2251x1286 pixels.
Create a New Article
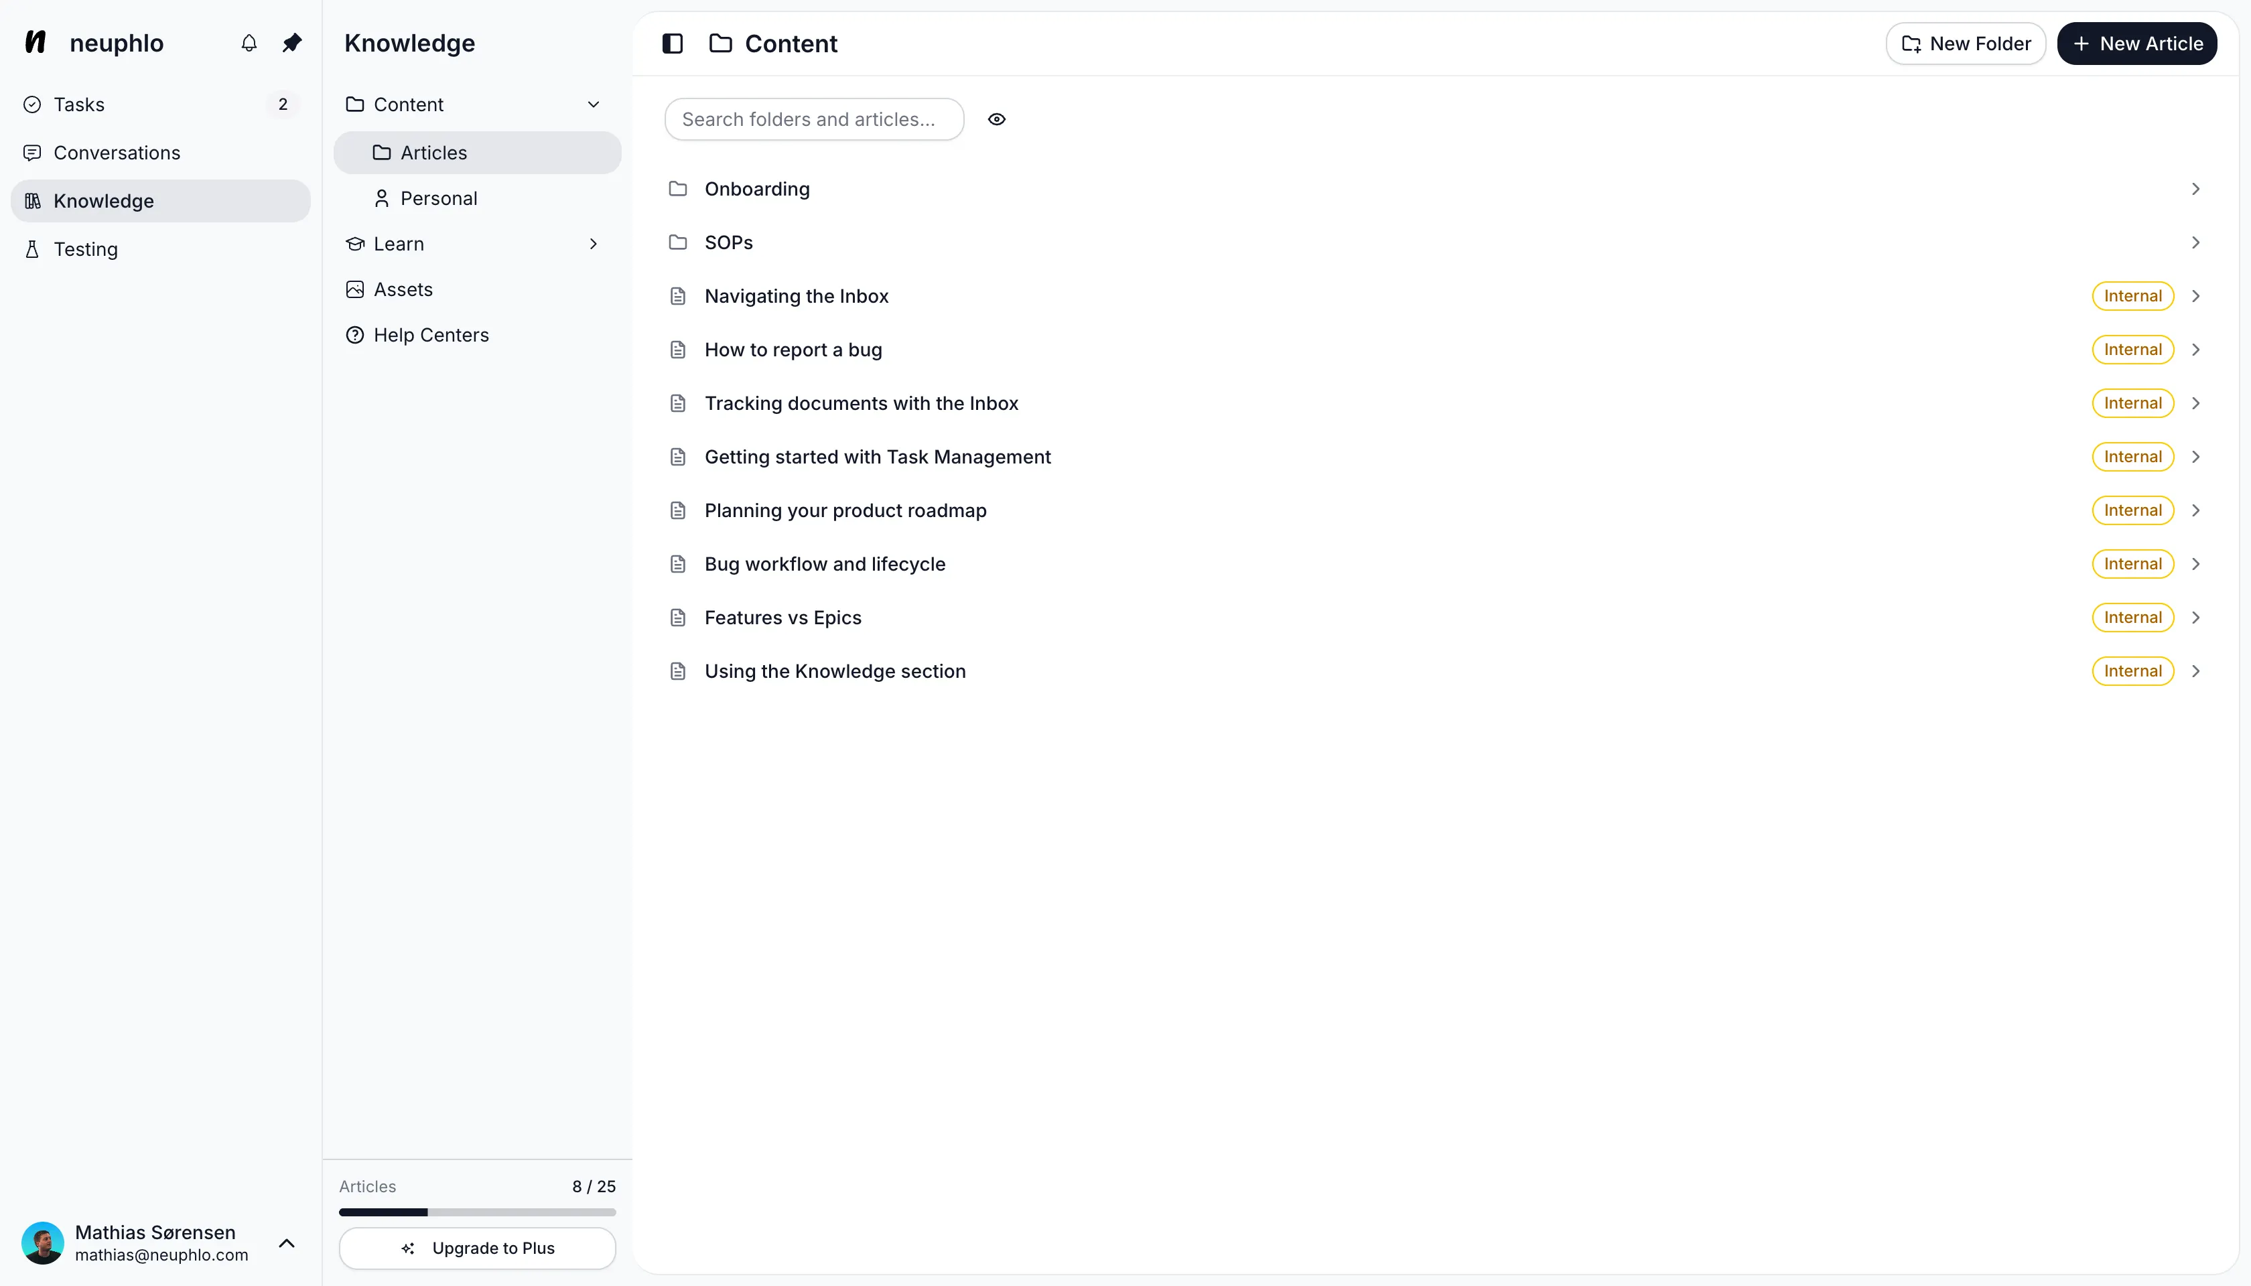point(2136,42)
